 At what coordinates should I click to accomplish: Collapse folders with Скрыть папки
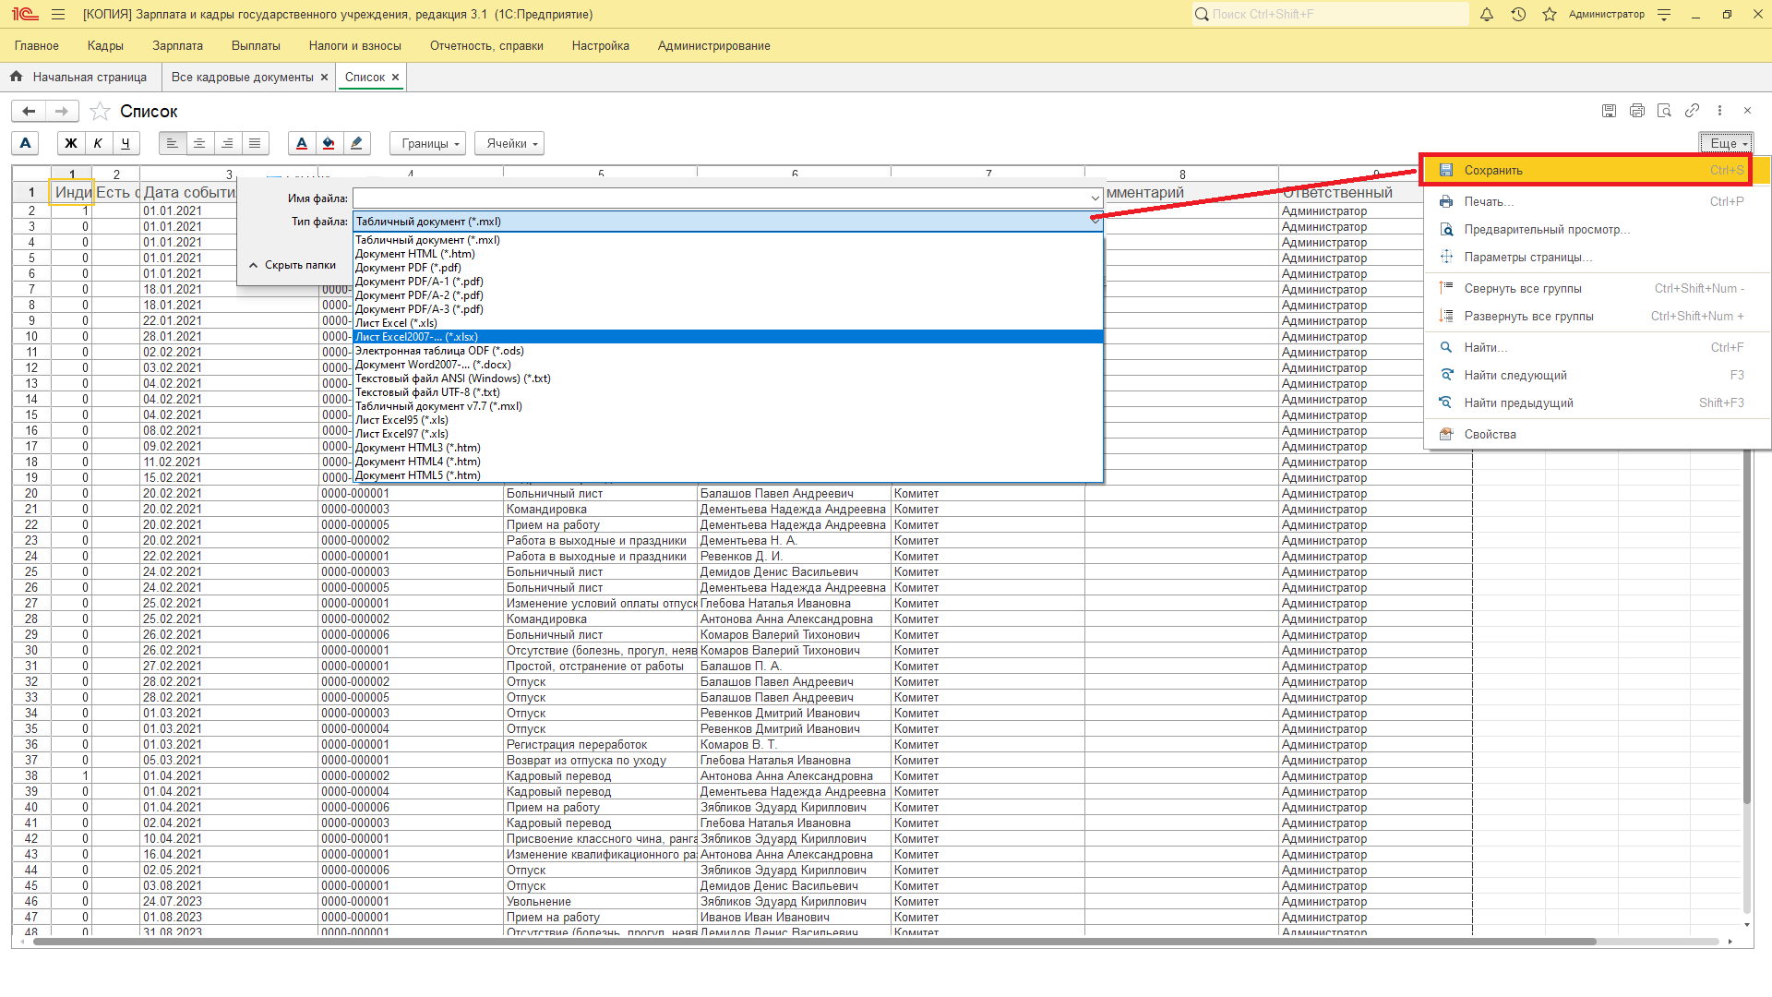pos(292,265)
